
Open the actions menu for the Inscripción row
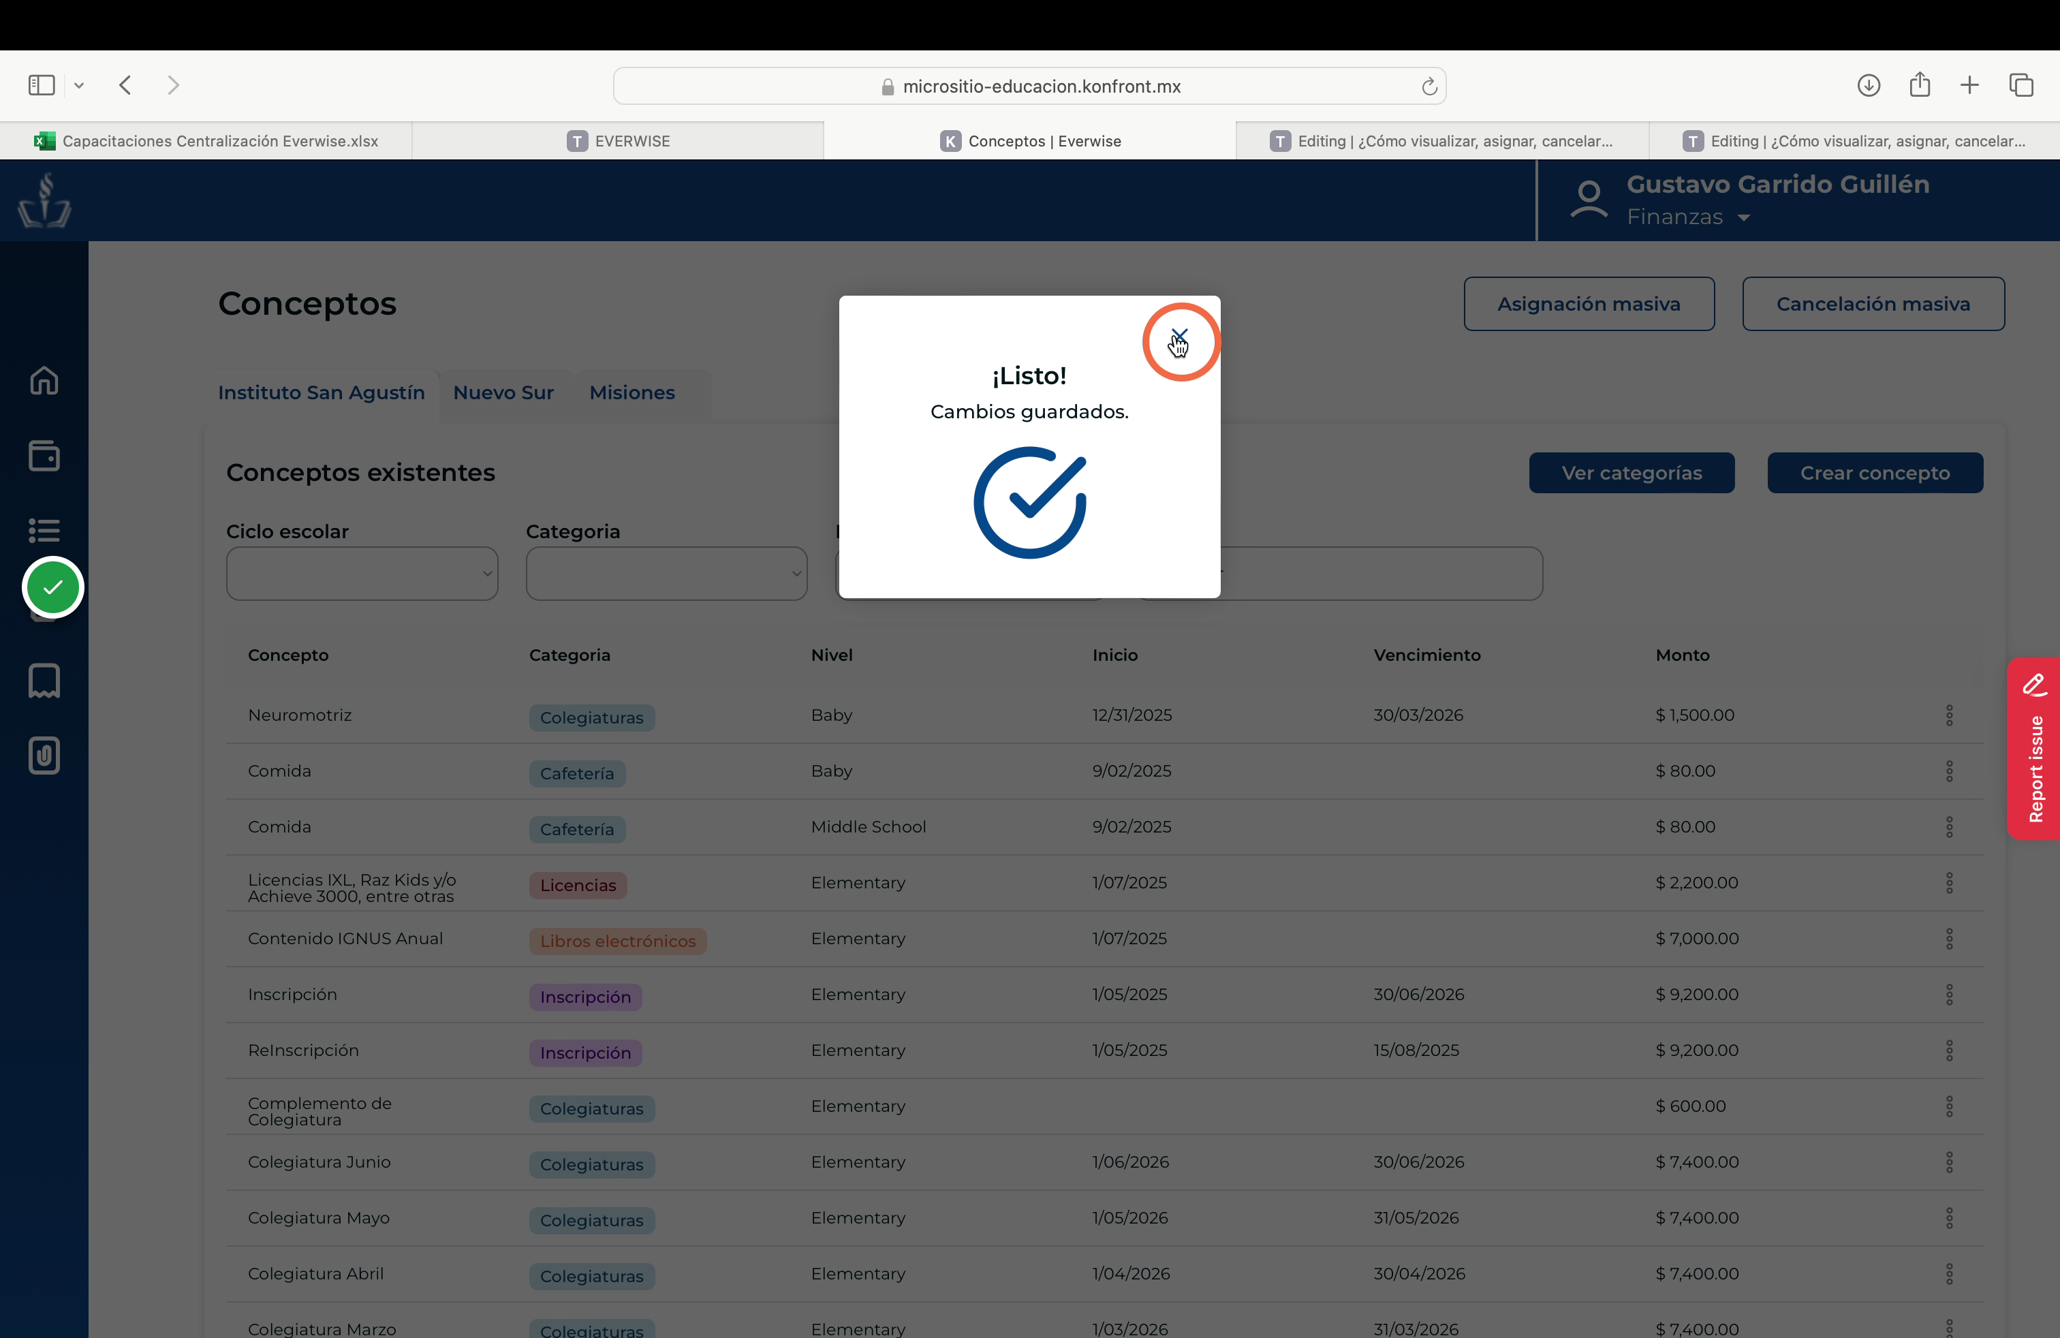[x=1949, y=995]
